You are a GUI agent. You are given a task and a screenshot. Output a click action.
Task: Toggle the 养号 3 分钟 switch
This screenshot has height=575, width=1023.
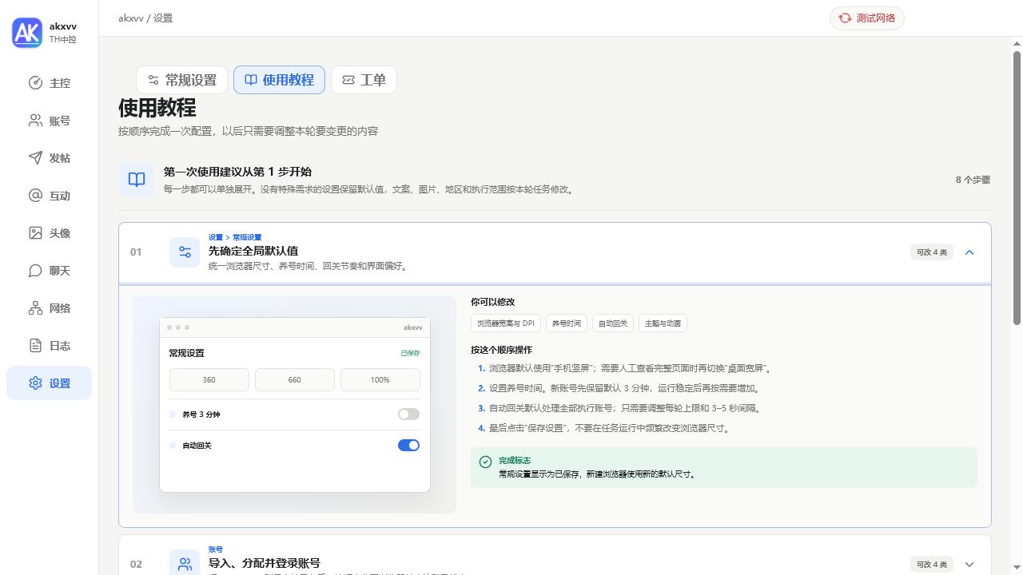408,414
